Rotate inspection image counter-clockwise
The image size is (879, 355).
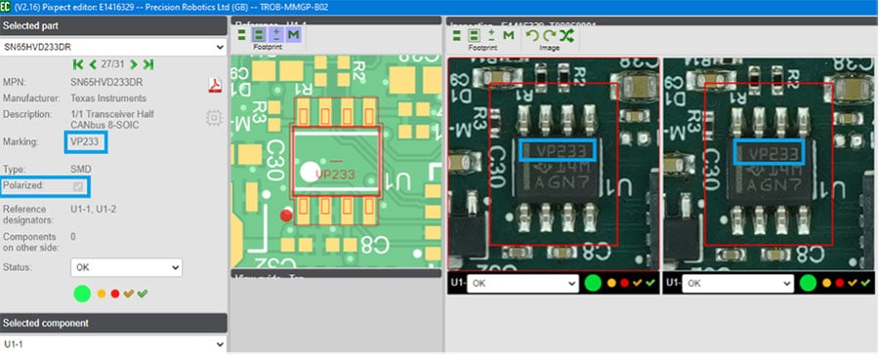coord(532,36)
